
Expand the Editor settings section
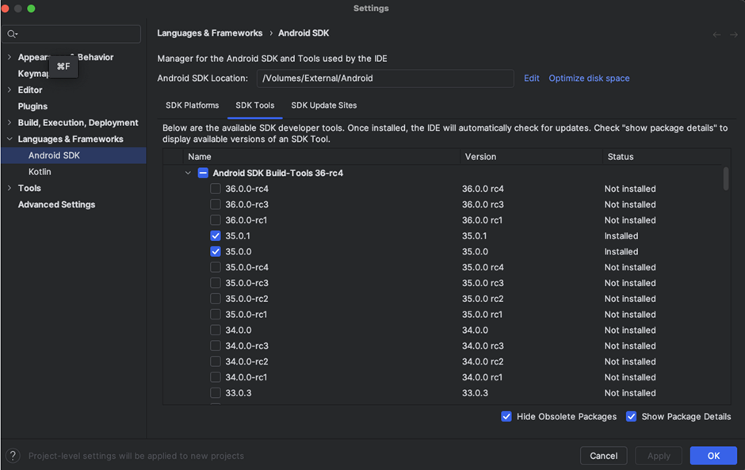(10, 90)
